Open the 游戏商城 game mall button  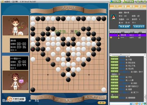128,2
